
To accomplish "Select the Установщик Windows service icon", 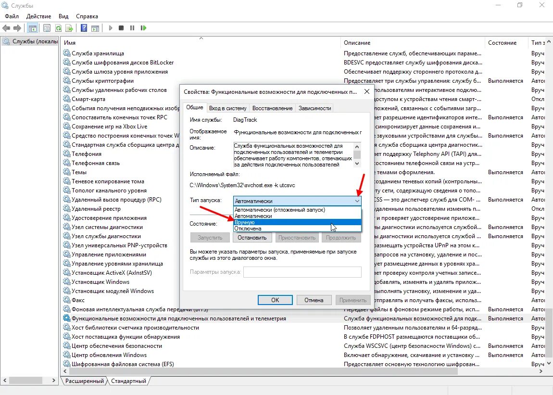I will tap(67, 281).
